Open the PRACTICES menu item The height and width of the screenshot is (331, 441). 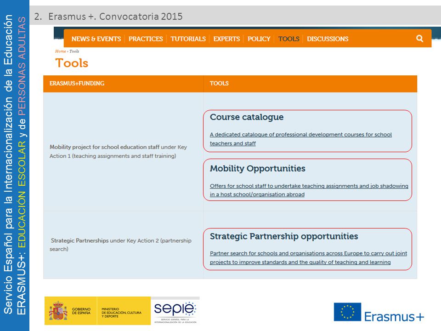tap(146, 39)
